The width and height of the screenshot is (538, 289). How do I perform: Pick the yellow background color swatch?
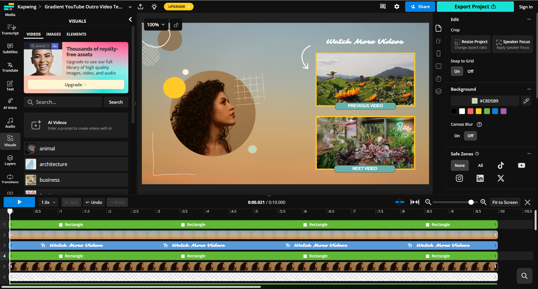point(478,111)
